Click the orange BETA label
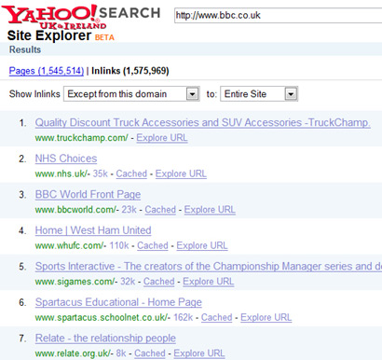 (x=104, y=37)
